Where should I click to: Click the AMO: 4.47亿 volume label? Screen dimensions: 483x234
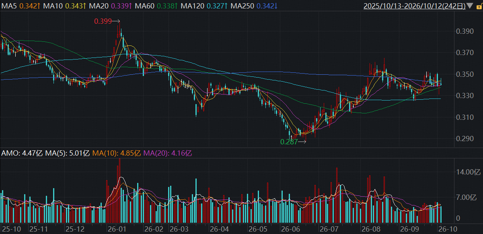click(x=22, y=153)
